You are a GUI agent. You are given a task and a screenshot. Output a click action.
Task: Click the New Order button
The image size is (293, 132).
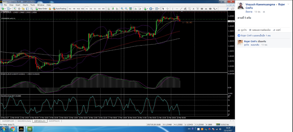click(x=41, y=9)
